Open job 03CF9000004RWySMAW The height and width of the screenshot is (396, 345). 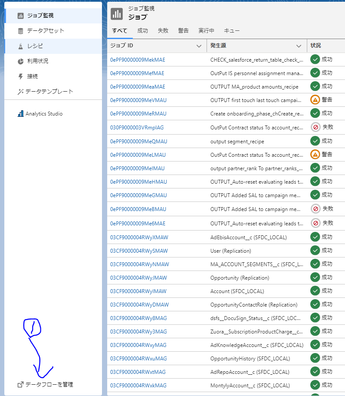pos(139,251)
